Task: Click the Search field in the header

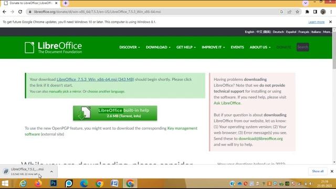Action: 302,47
